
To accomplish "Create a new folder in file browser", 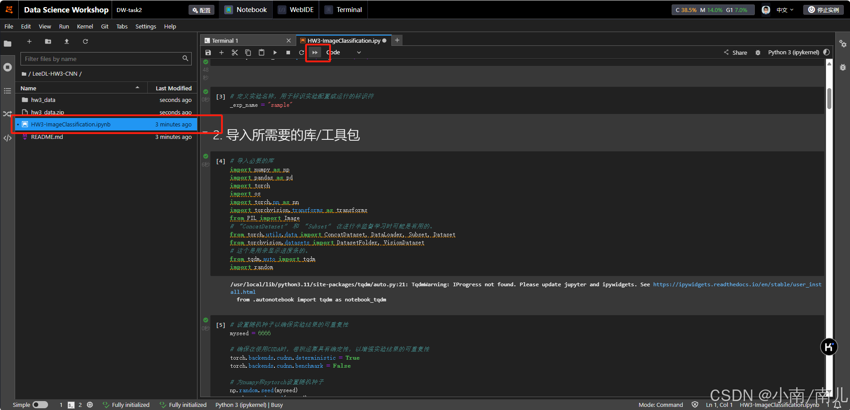I will (48, 41).
